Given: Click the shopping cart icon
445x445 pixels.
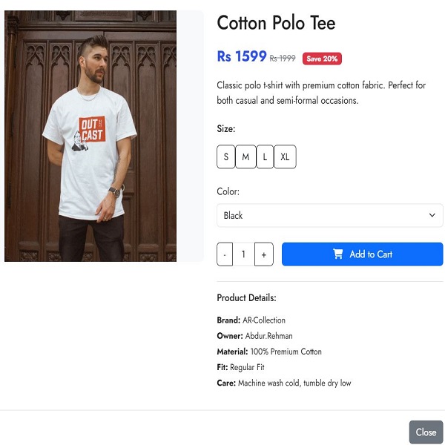Looking at the screenshot, I should (x=338, y=254).
